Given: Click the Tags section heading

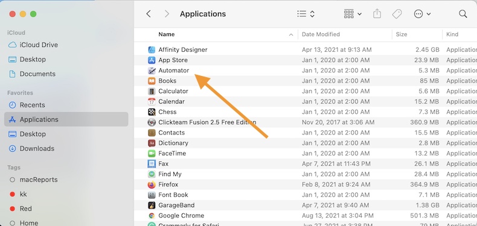Looking at the screenshot, I should tap(14, 168).
